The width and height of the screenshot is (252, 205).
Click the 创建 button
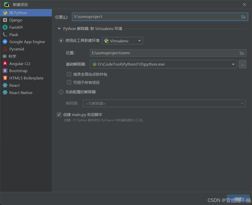pyautogui.click(x=238, y=199)
